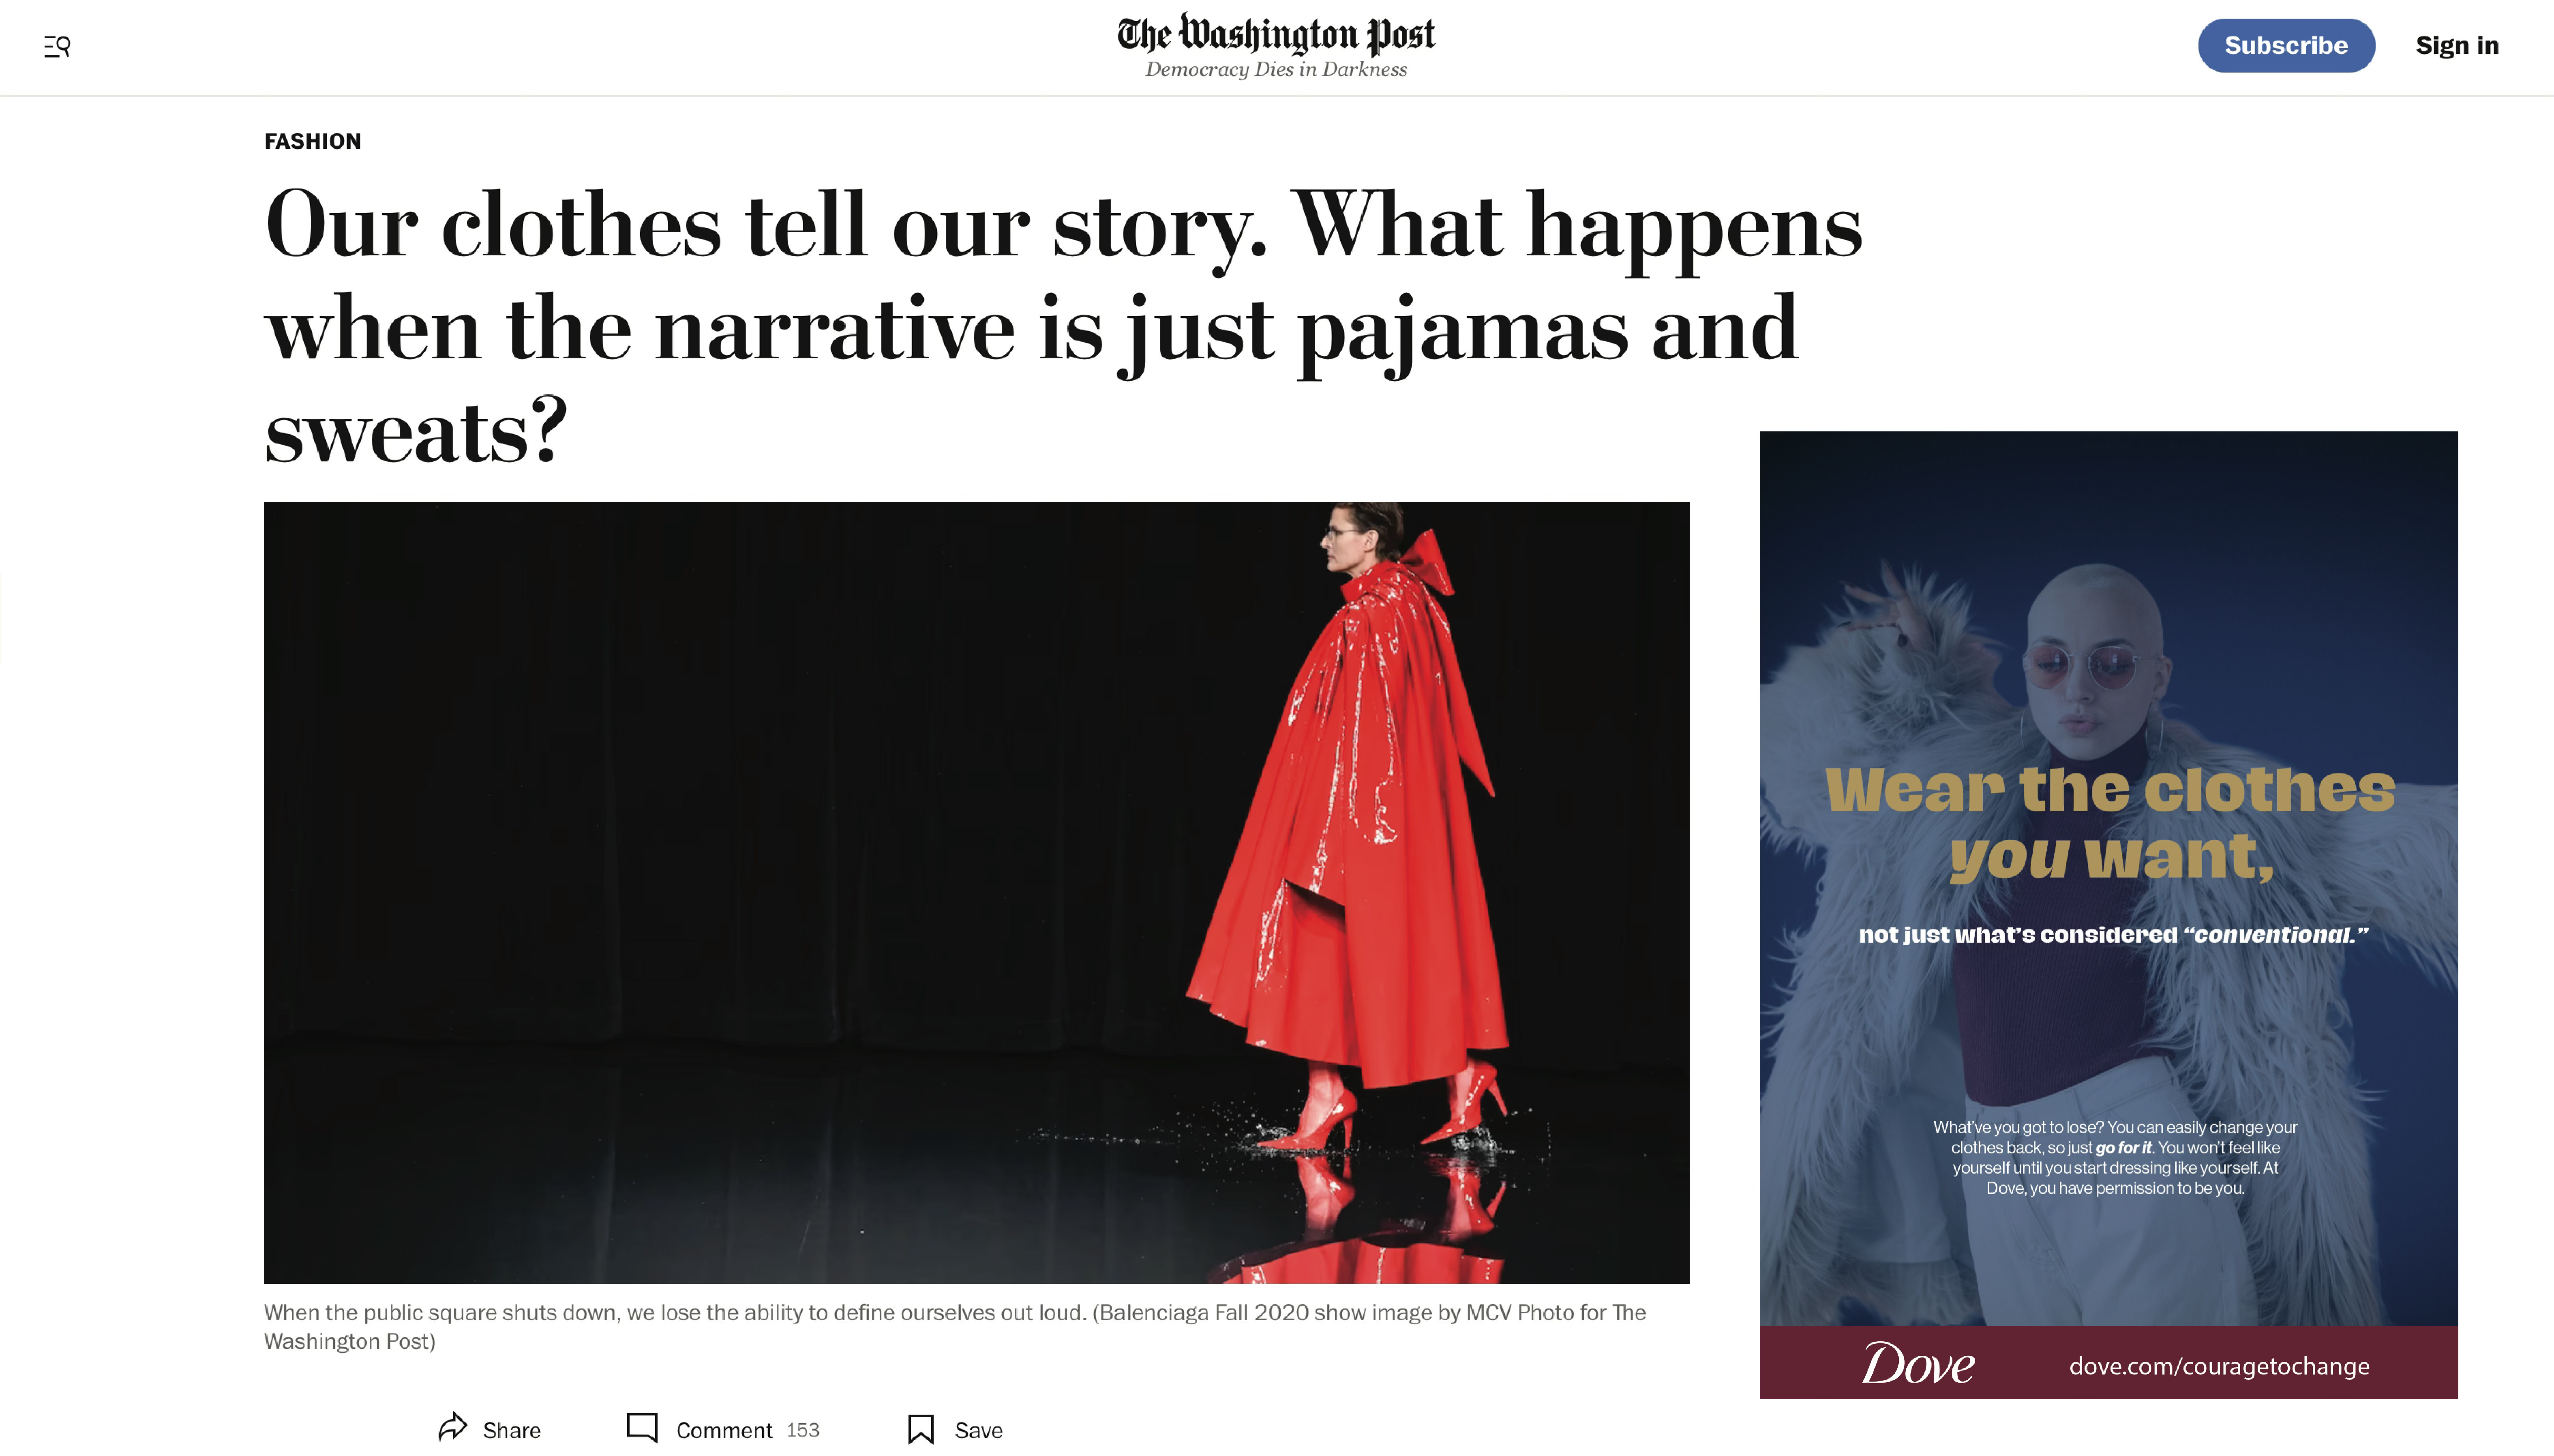
Task: Open the sections and search menu icon
Action: pyautogui.click(x=57, y=46)
